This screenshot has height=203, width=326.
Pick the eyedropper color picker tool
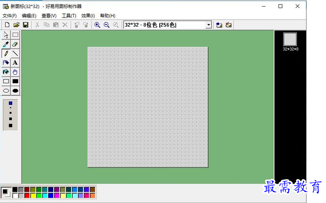(x=6, y=44)
